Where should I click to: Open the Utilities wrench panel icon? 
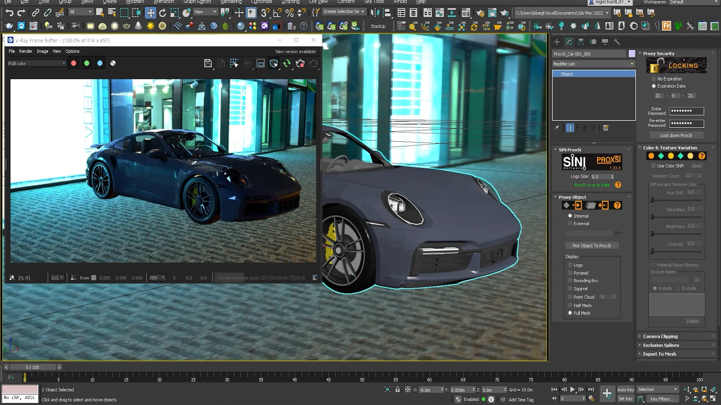[x=617, y=42]
